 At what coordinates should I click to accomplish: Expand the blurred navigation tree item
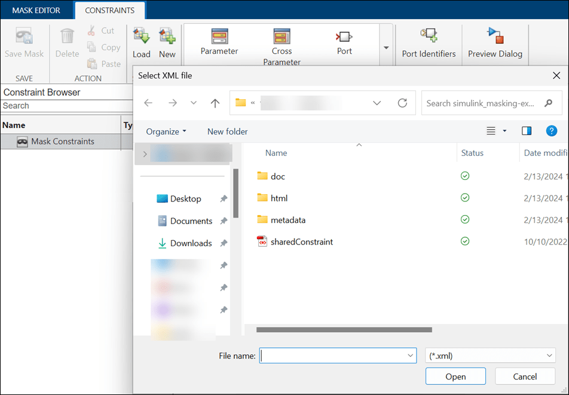(x=145, y=154)
